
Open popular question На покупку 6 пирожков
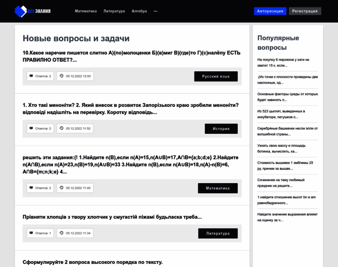(x=283, y=63)
